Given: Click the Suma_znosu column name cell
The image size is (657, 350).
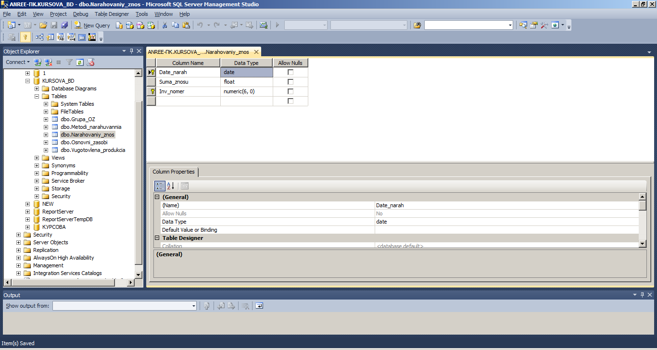Looking at the screenshot, I should [188, 82].
